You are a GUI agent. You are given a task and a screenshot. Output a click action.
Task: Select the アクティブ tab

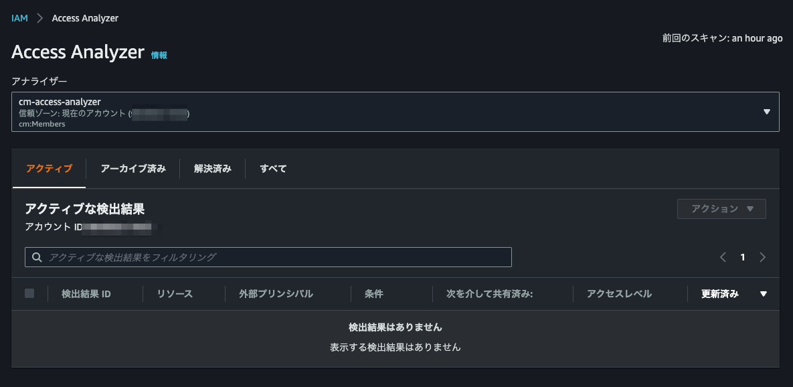pos(49,169)
